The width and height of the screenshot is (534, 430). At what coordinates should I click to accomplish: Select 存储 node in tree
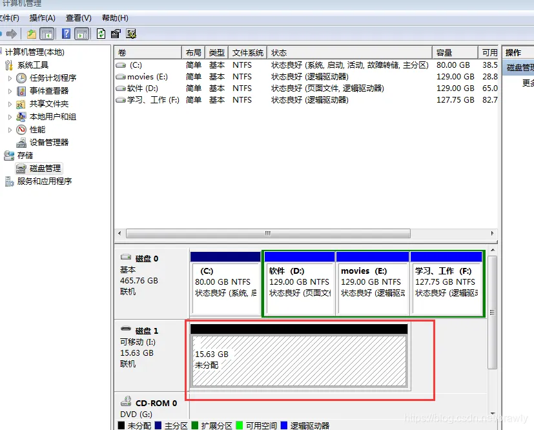[x=25, y=155]
